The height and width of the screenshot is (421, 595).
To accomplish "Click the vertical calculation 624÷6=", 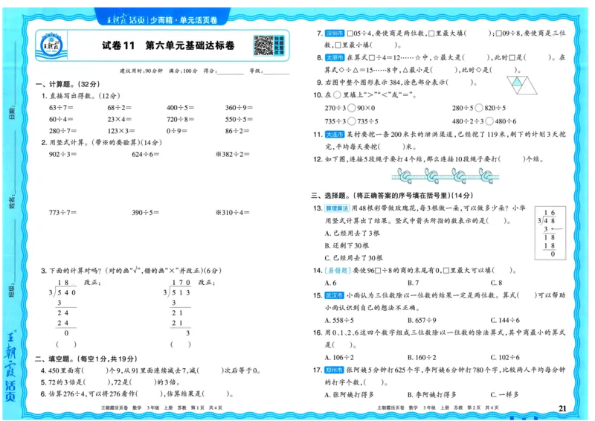I will 146,154.
